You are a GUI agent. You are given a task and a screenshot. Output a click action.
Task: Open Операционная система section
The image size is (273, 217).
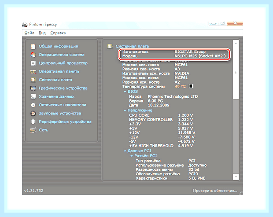(62, 55)
